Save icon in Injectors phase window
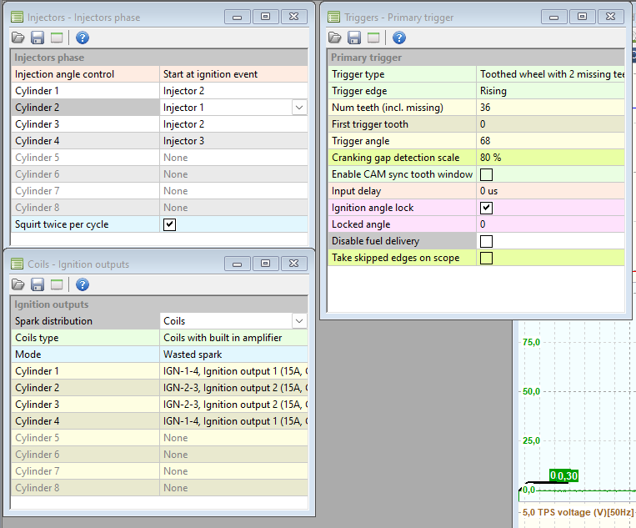 [38, 38]
